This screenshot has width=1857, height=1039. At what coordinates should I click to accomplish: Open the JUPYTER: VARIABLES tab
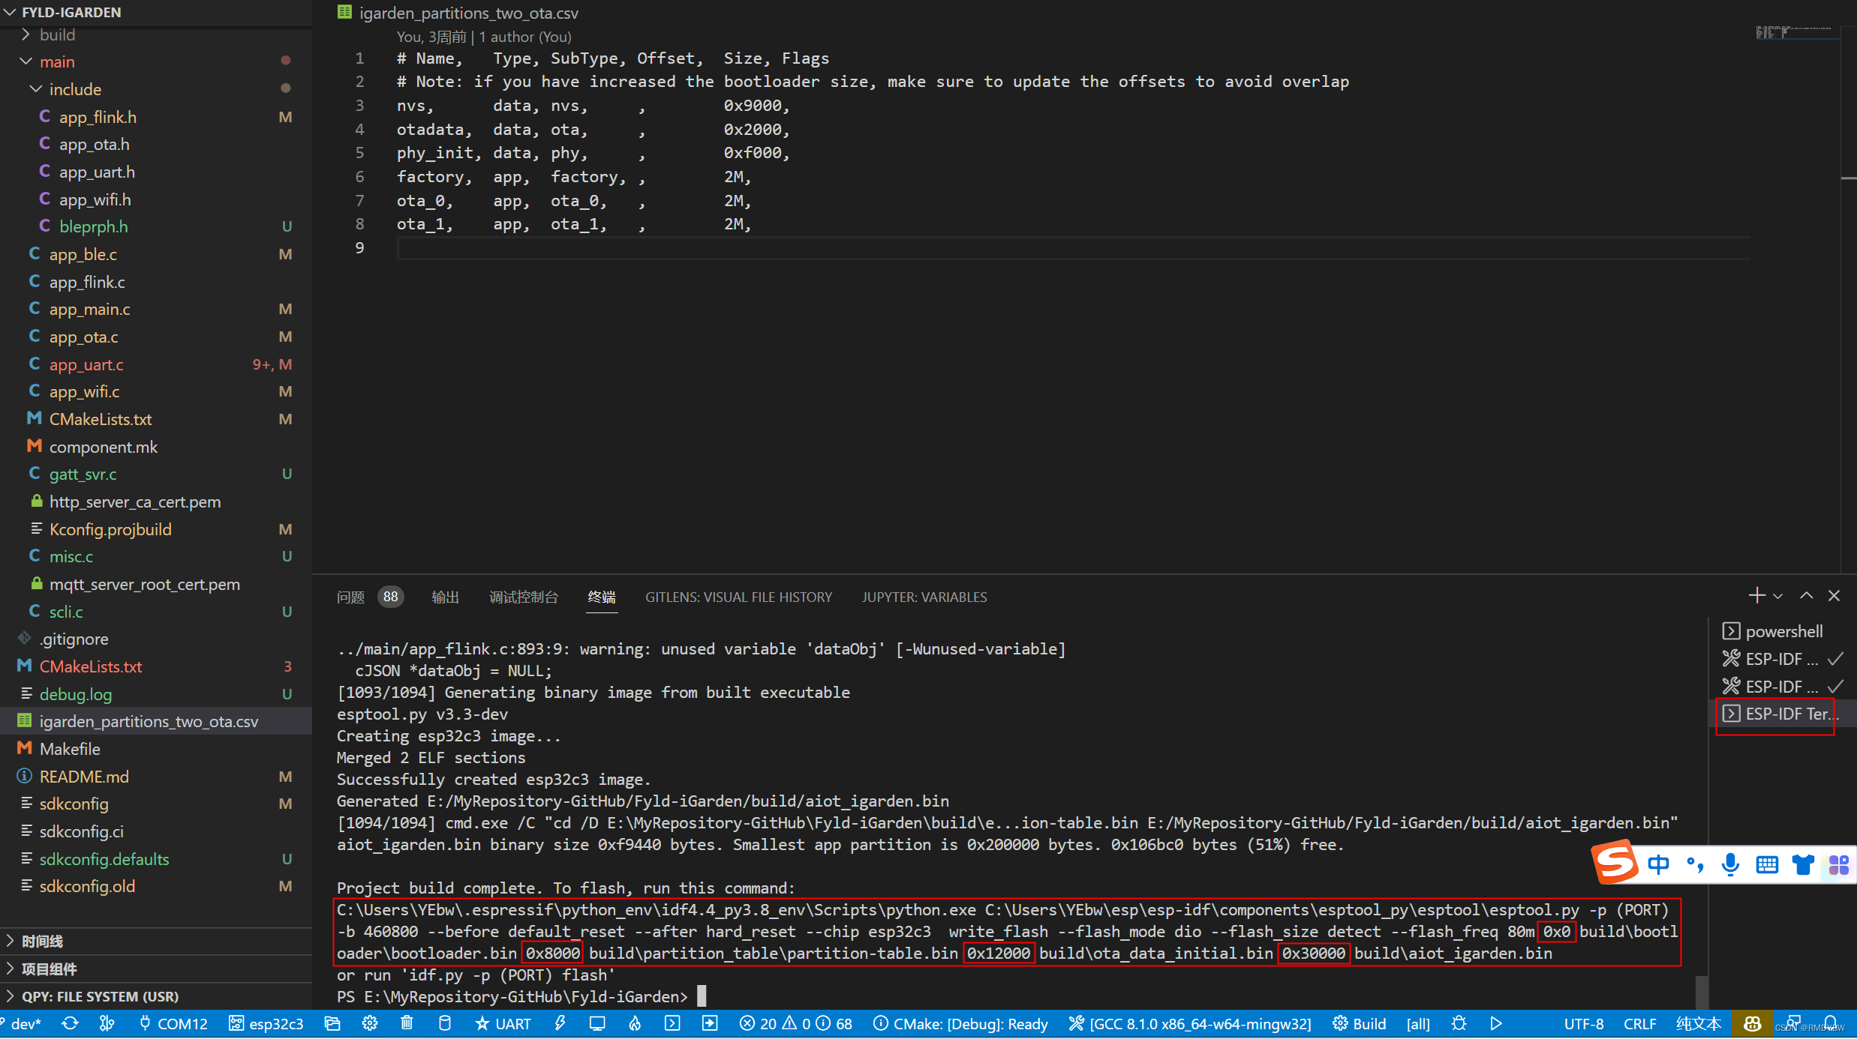(924, 597)
